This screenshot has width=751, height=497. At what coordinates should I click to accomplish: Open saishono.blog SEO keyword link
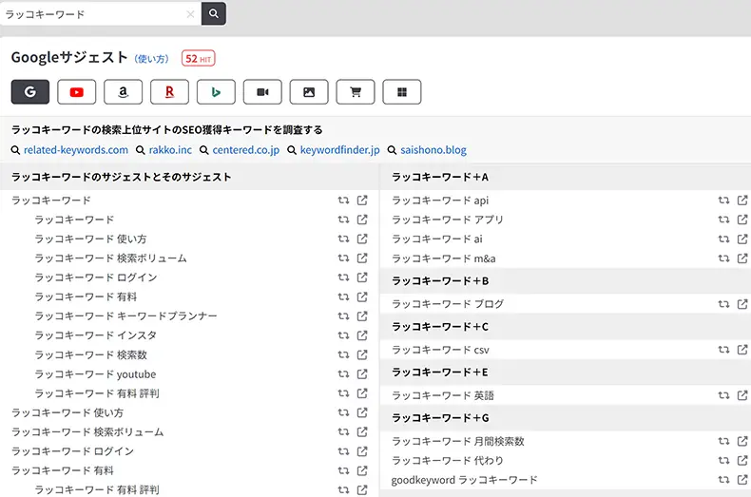coord(433,150)
